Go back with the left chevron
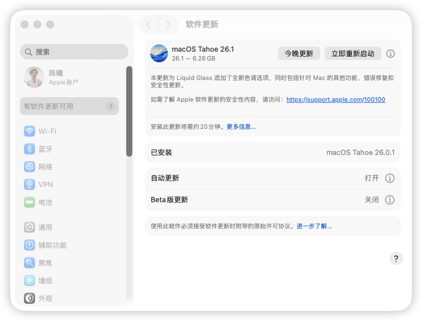Image resolution: width=422 pixels, height=321 pixels. [x=148, y=25]
